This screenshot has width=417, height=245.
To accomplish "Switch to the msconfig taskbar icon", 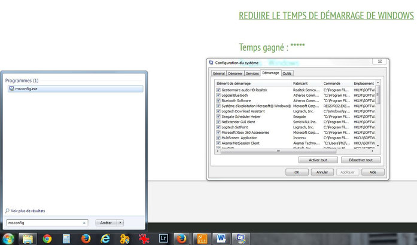I will tap(241, 238).
